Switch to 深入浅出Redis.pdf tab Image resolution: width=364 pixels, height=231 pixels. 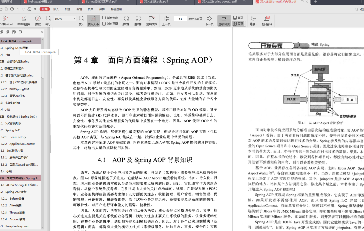click(x=166, y=2)
